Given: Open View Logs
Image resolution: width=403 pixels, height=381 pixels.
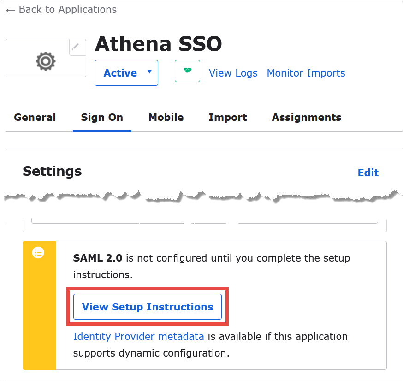Looking at the screenshot, I should pos(233,73).
